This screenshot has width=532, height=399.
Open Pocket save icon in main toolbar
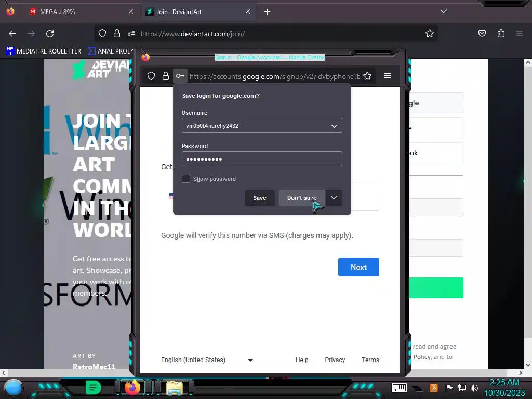point(482,34)
